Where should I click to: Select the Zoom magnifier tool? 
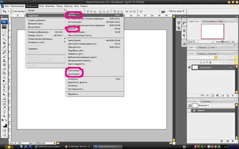4,116
